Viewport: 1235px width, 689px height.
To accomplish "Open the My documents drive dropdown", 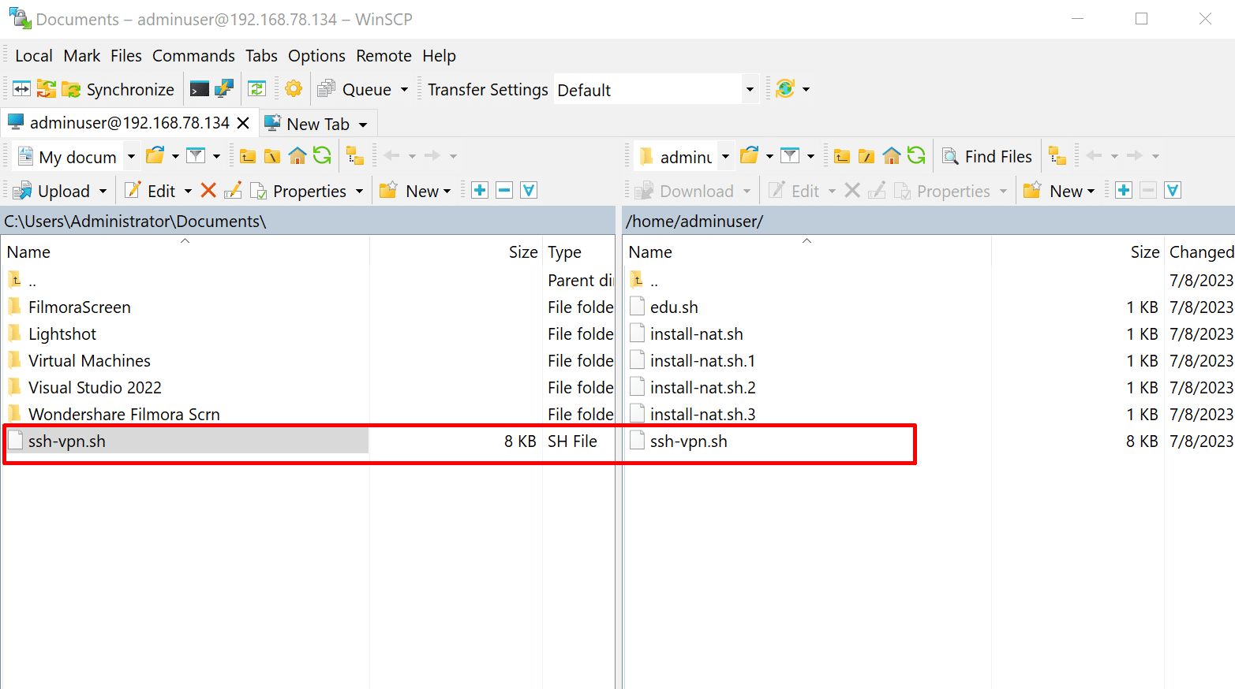I will [131, 157].
